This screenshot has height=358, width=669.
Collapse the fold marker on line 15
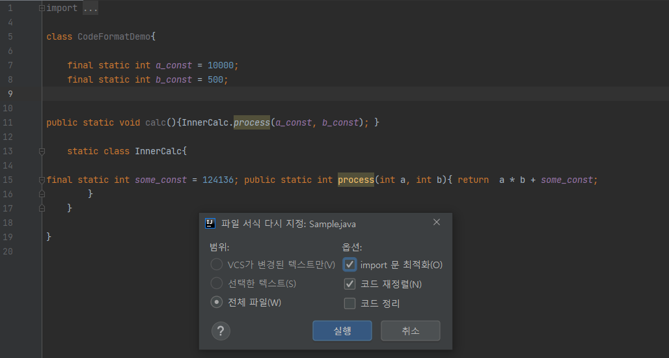42,180
